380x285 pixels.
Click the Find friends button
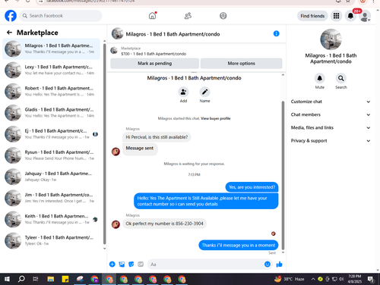[x=312, y=16]
